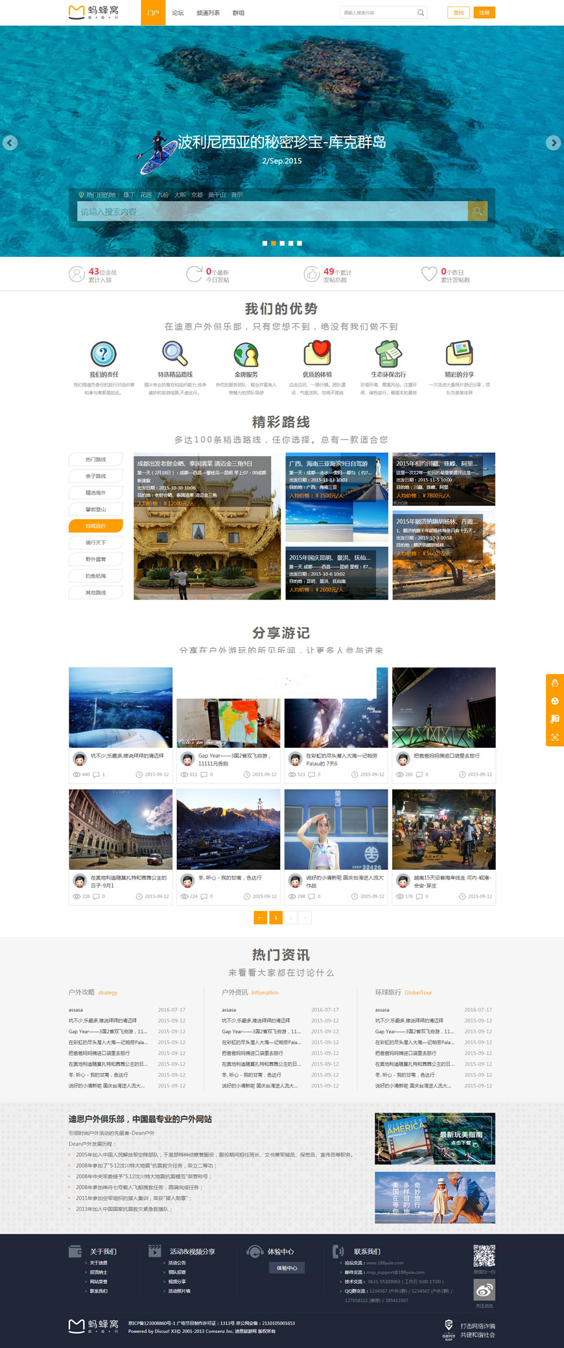
Task: Select the first carousel indicator dot
Action: point(264,243)
